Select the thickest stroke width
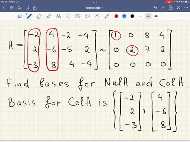This screenshot has width=190, height=142. point(156,16)
